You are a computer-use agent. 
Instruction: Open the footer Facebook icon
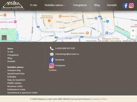(52, 60)
